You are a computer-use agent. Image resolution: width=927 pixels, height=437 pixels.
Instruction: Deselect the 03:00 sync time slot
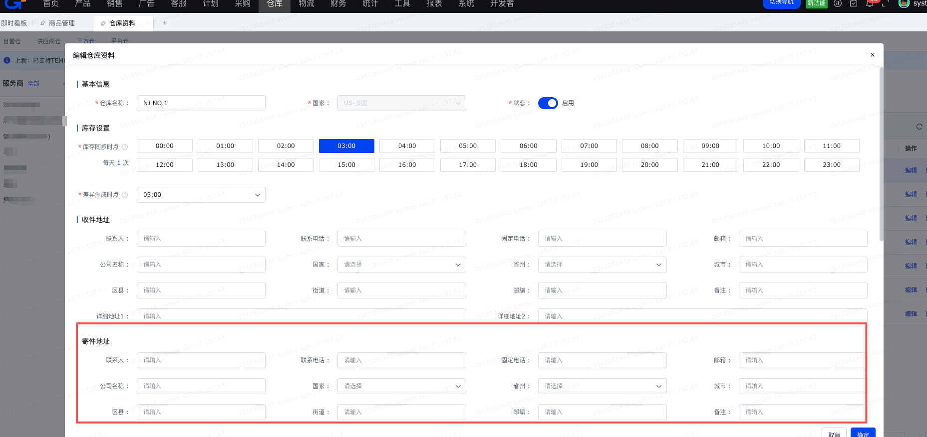point(346,146)
